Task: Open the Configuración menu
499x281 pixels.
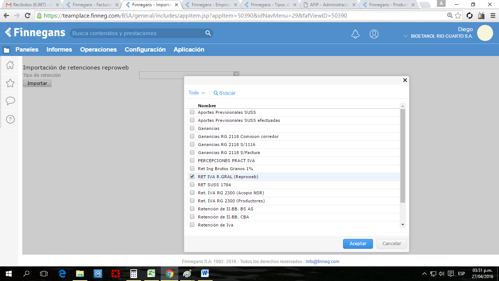Action: tap(145, 49)
